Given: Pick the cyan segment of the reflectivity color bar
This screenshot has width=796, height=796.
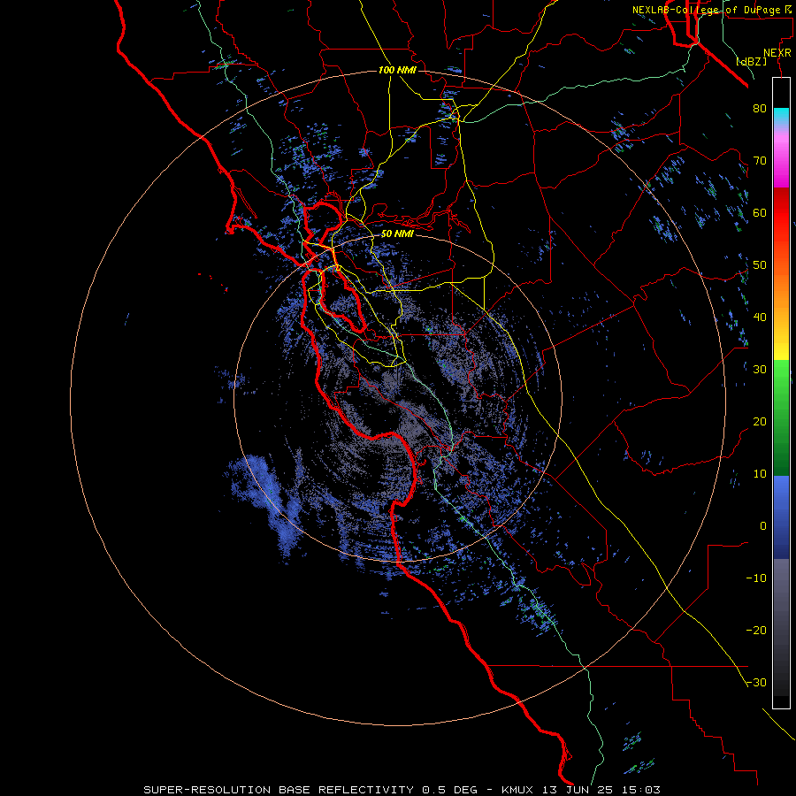Looking at the screenshot, I should (x=781, y=116).
